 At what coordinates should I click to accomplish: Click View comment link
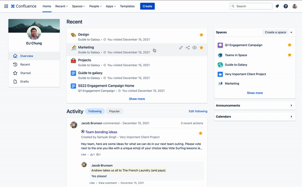(108, 183)
